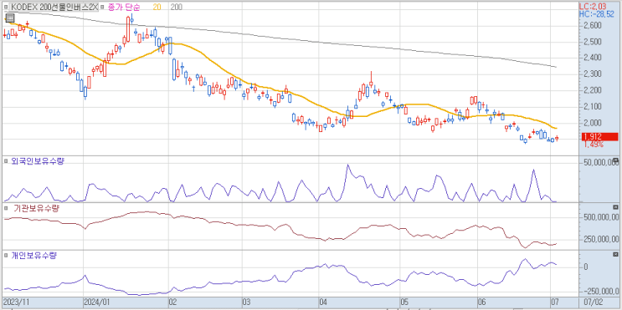Close the 기관보유수량 indicator panel
Viewport: 622px width, 310px height.
[615, 207]
